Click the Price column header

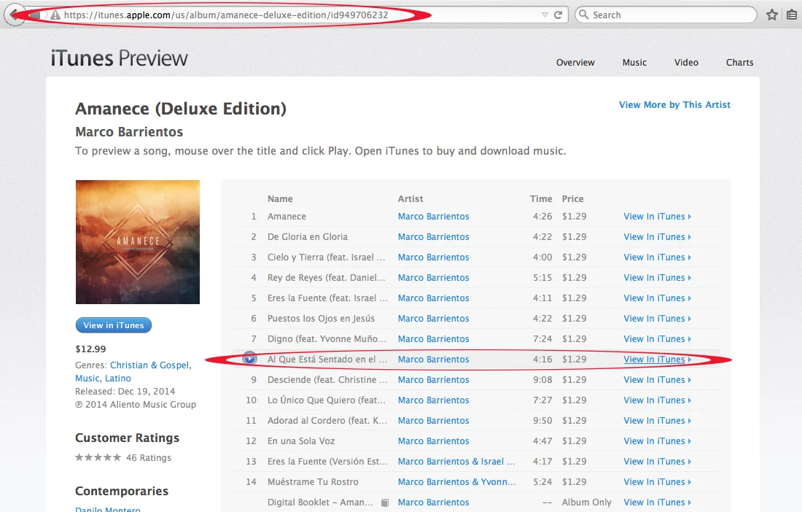[572, 199]
